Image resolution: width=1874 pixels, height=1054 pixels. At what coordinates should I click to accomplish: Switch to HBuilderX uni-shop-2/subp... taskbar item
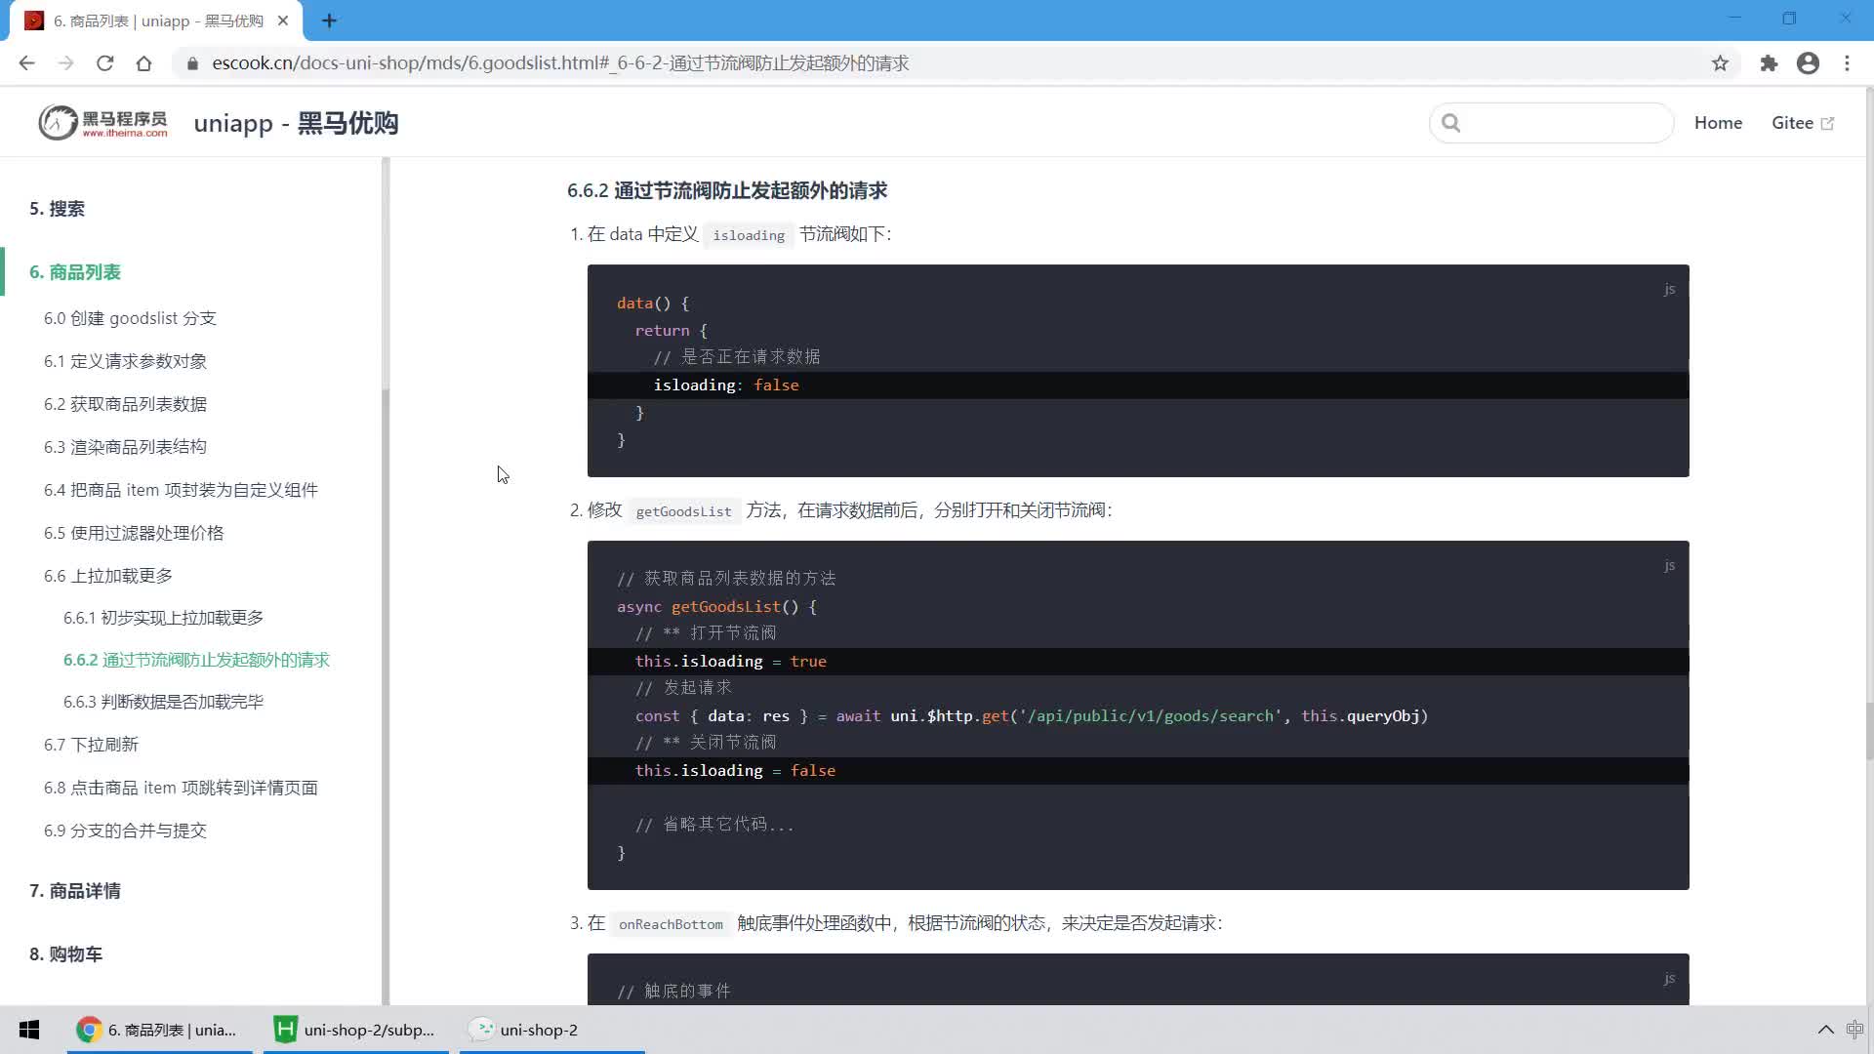click(356, 1030)
